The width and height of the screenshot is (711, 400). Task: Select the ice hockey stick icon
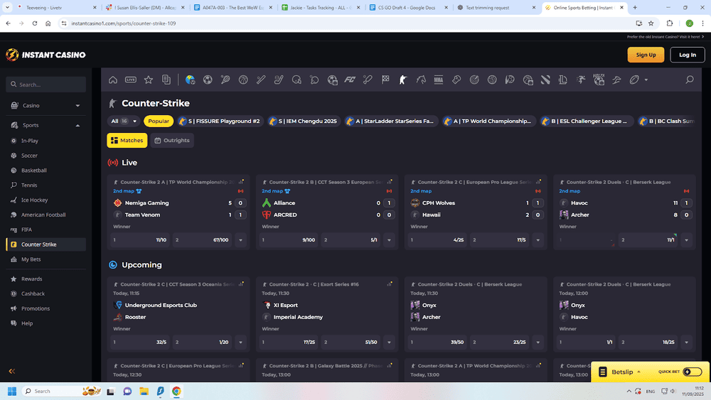tap(279, 80)
